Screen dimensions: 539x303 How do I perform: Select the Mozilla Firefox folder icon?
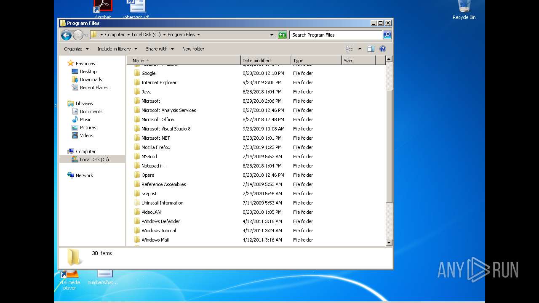click(137, 147)
